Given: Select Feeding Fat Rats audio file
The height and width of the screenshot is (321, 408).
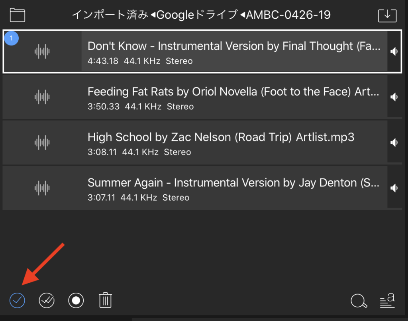Looking at the screenshot, I should pyautogui.click(x=233, y=97).
